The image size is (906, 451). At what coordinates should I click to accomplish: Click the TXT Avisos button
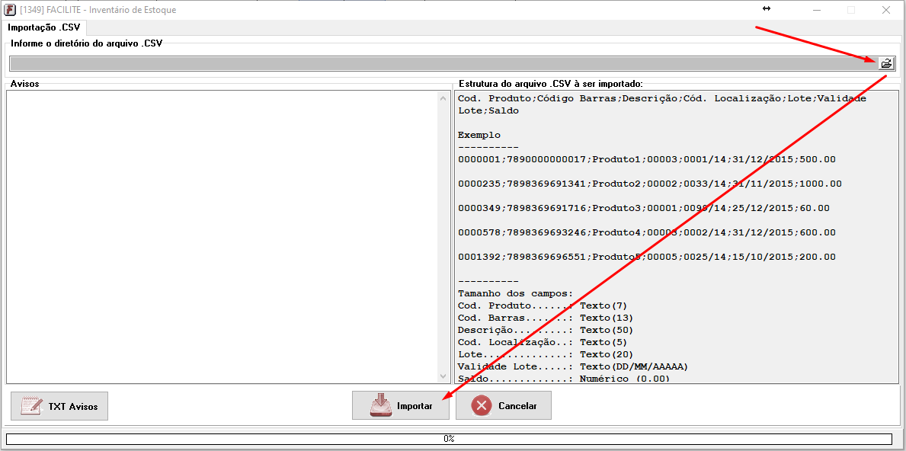[x=59, y=406]
